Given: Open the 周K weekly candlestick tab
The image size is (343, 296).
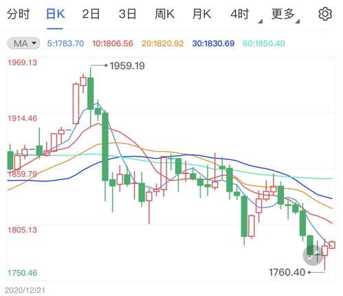Looking at the screenshot, I should click(164, 14).
